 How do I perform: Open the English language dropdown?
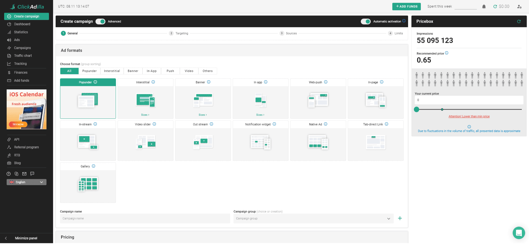click(x=27, y=182)
